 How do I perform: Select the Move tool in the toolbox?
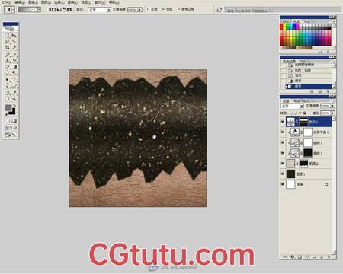(14, 36)
